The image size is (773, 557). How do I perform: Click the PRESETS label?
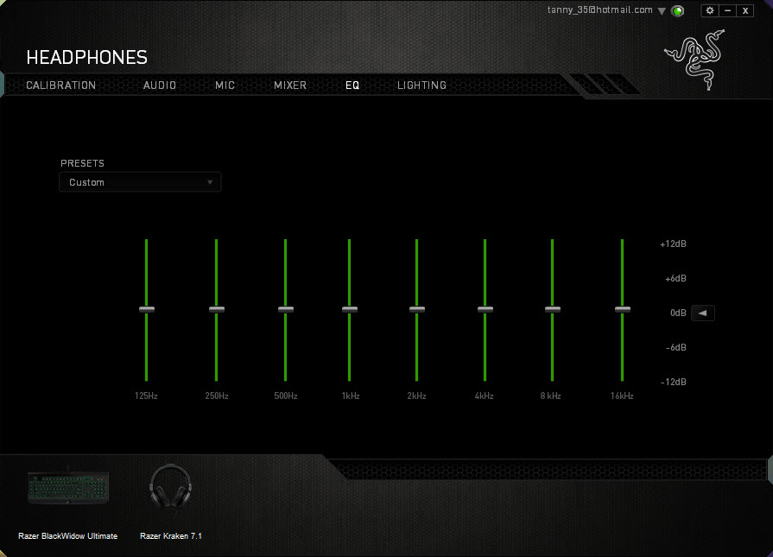point(82,163)
